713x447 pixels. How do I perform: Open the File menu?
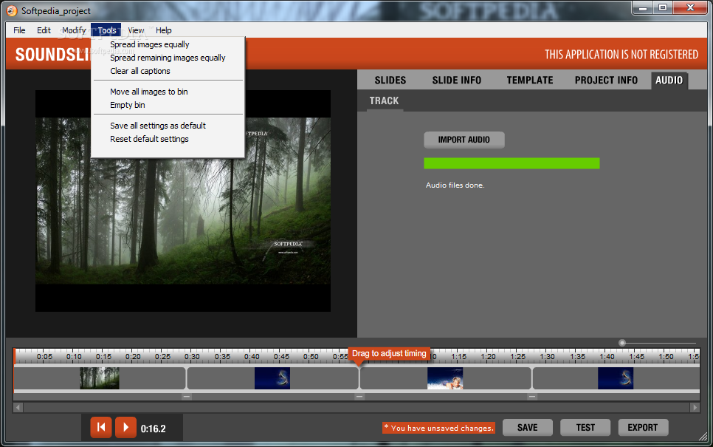[x=19, y=30]
